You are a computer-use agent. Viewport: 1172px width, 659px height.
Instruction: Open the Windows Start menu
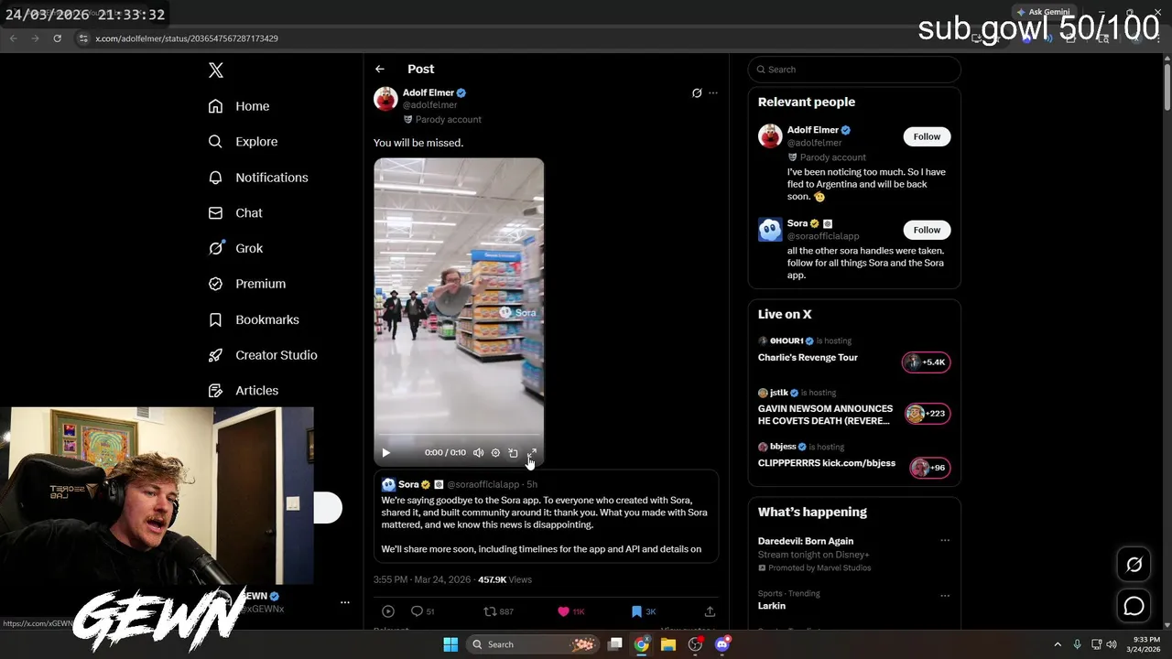[x=450, y=644]
